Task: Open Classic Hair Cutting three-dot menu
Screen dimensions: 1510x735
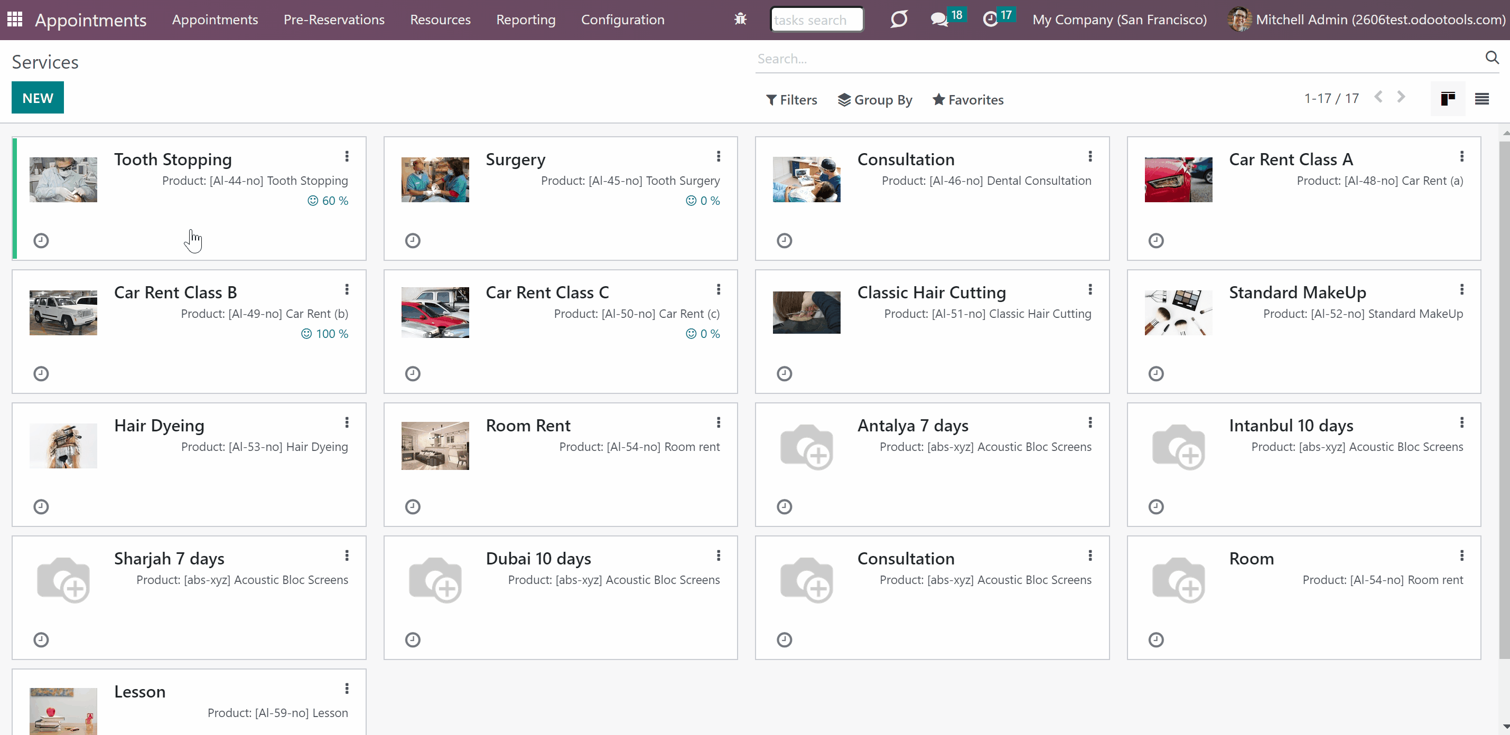Action: point(1090,289)
